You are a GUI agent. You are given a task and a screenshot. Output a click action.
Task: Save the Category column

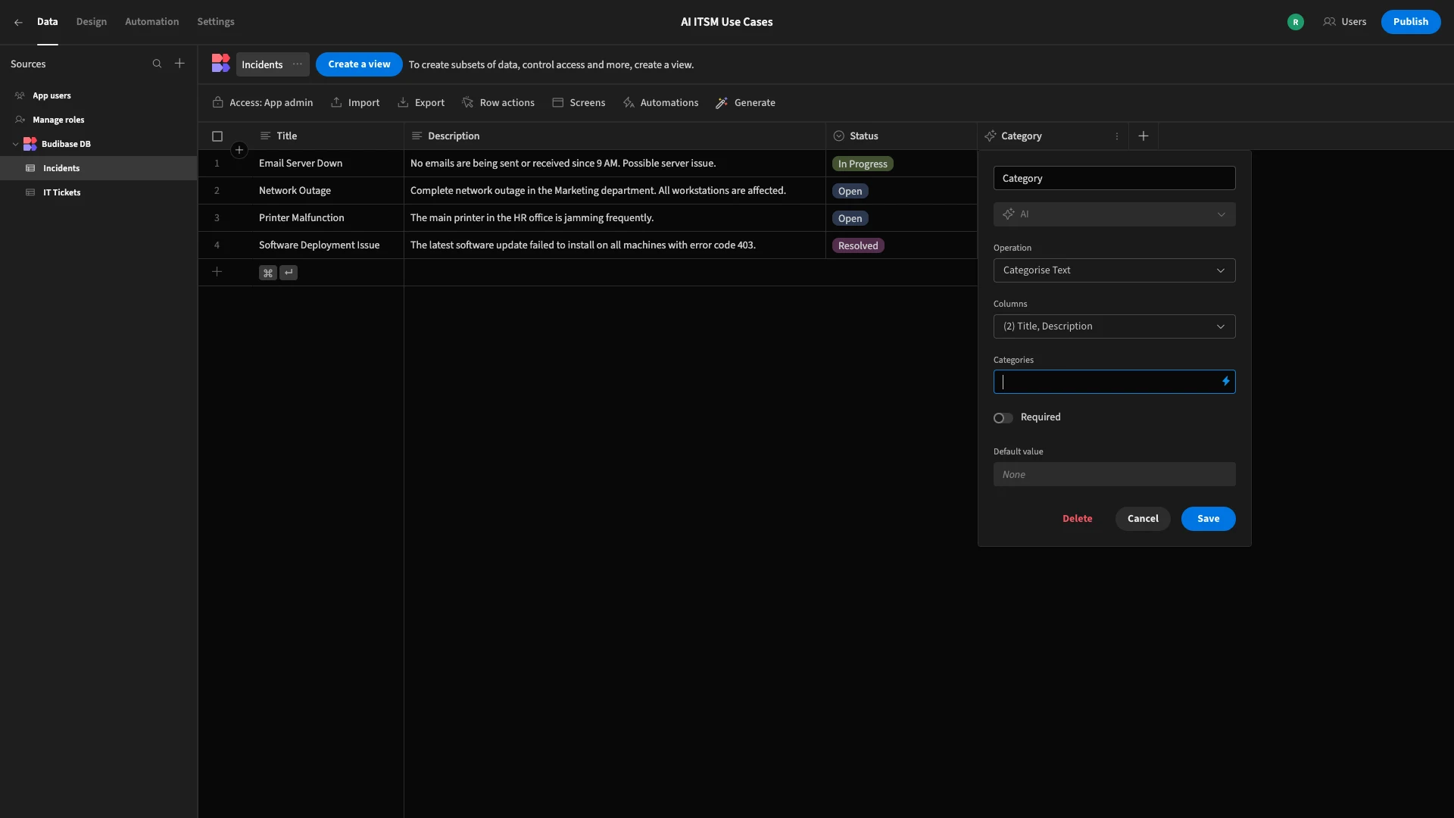coord(1209,519)
